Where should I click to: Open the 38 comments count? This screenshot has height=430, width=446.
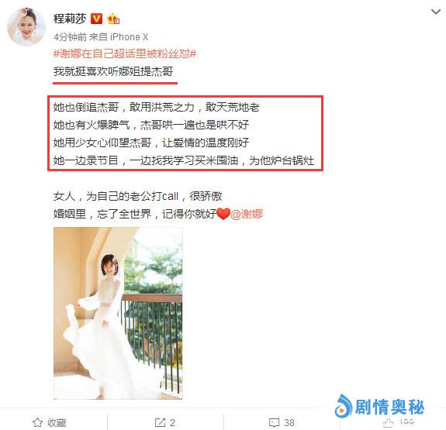(x=289, y=422)
